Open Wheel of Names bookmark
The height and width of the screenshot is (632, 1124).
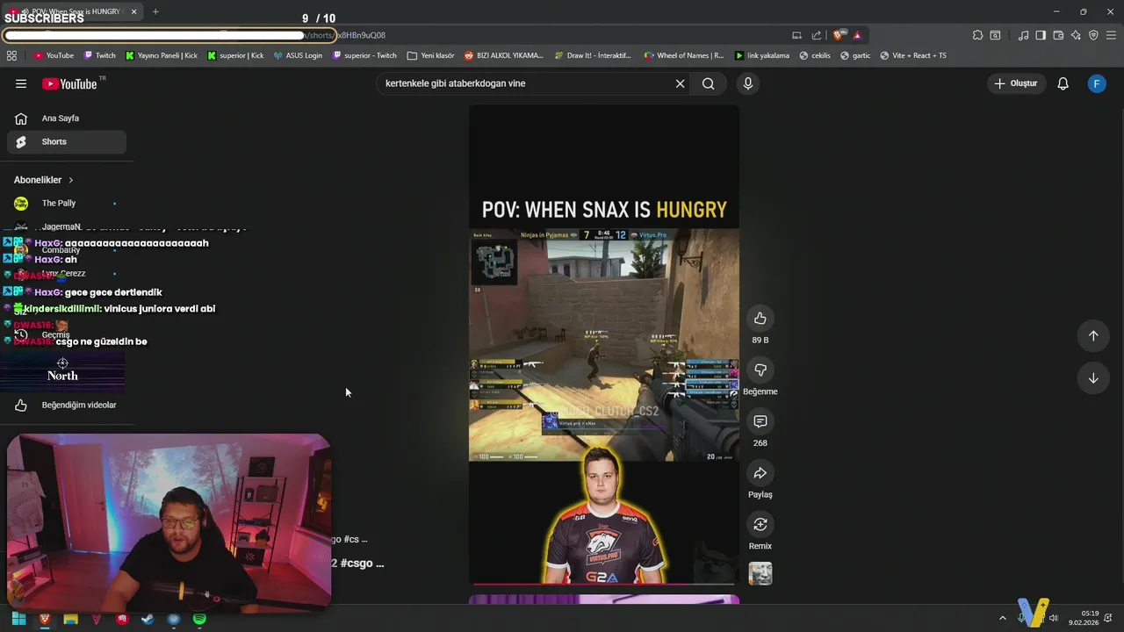tap(684, 55)
